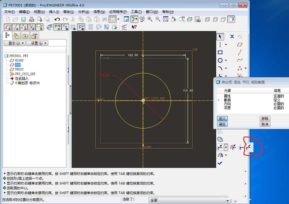289x204 pixels.
Task: Select the Corner trim icon beside Divide
Action: pyautogui.click(x=241, y=147)
